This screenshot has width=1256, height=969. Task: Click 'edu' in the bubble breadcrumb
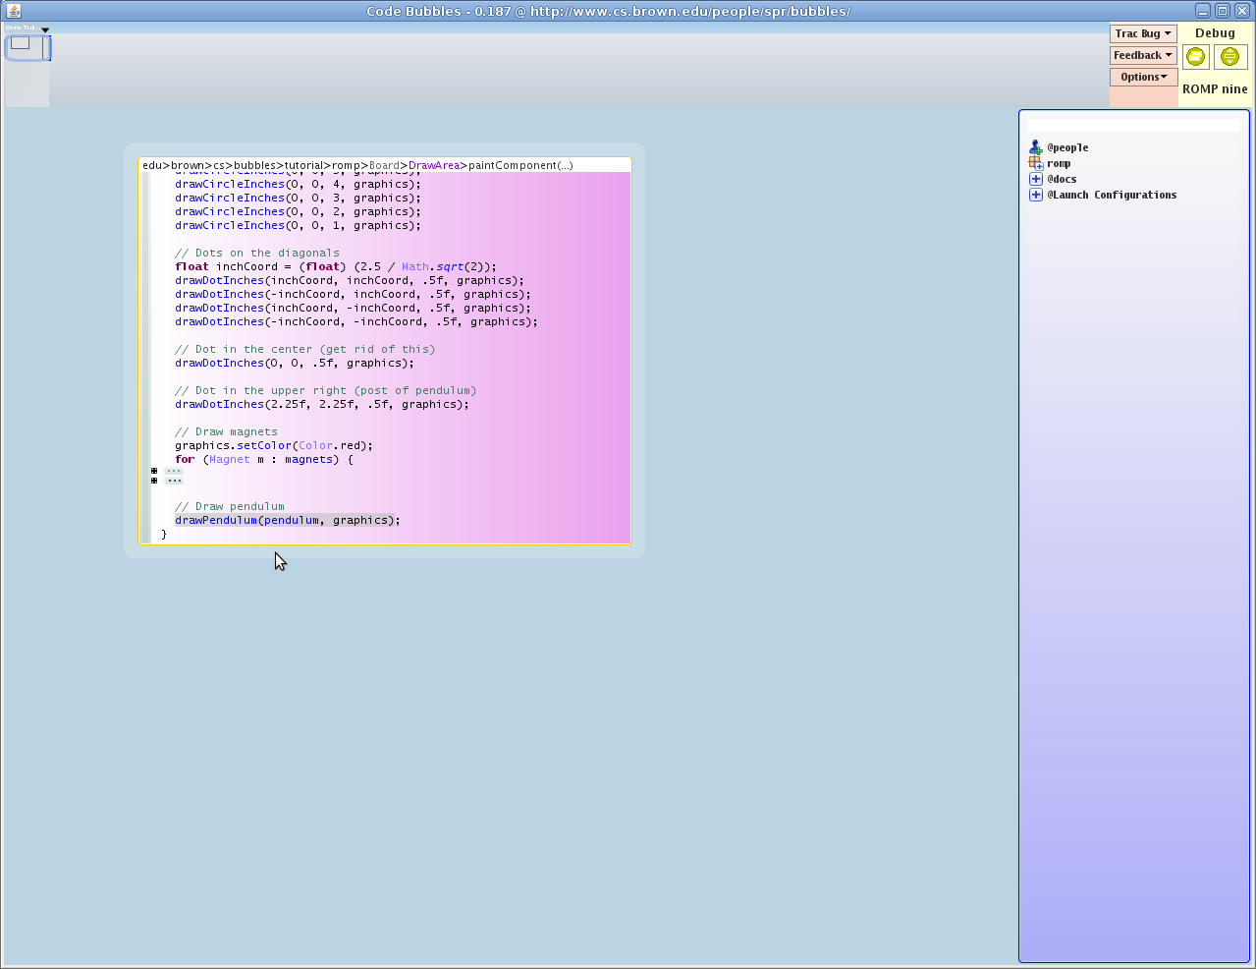point(152,165)
